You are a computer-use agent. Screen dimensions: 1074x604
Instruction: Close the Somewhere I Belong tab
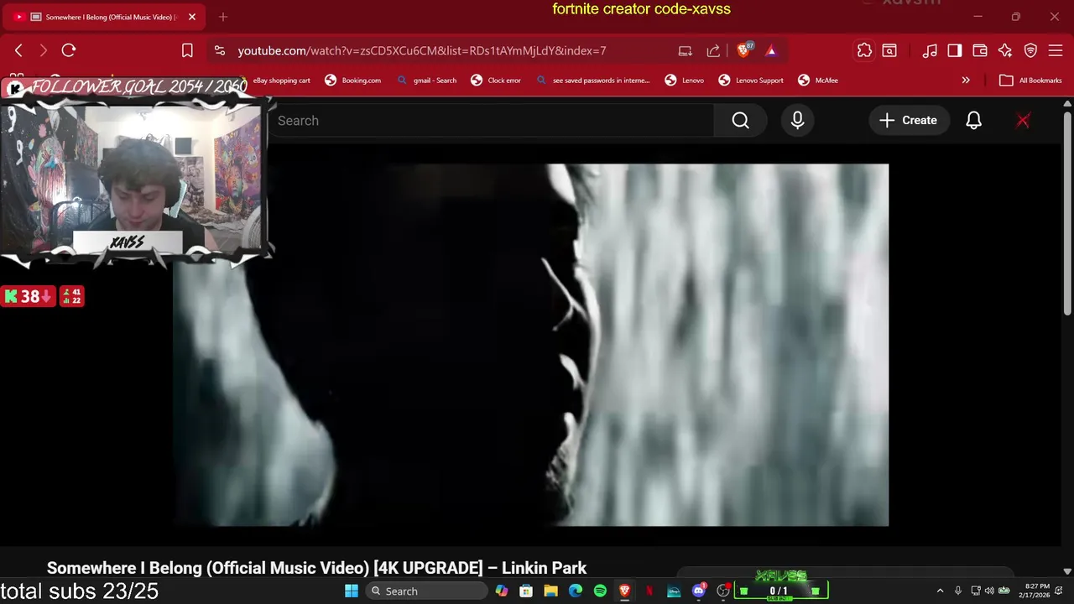tap(192, 17)
